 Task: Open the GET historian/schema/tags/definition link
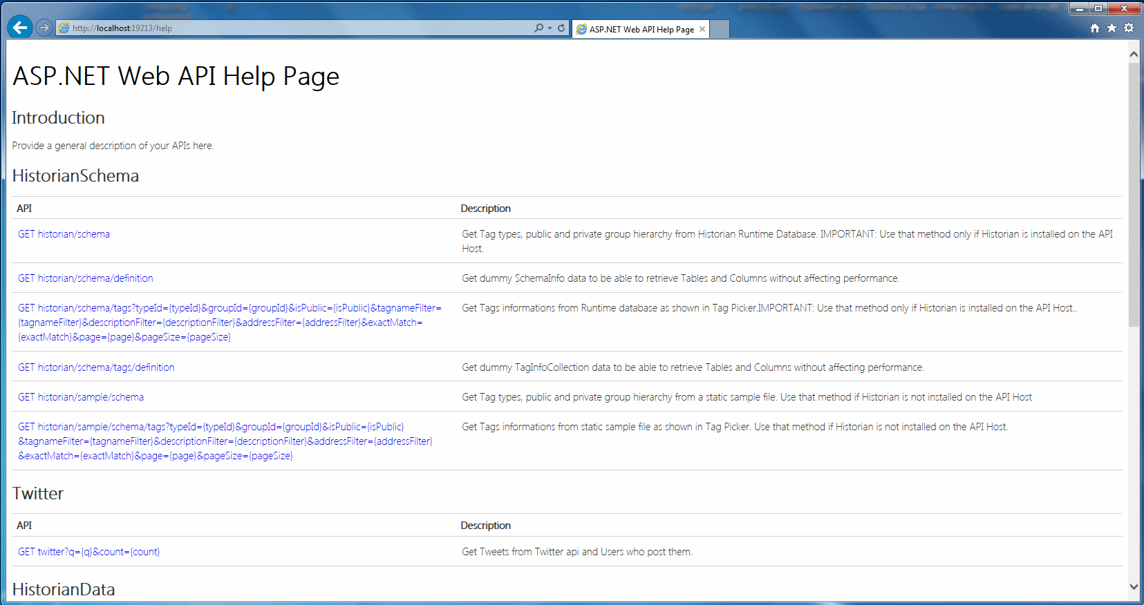(96, 367)
